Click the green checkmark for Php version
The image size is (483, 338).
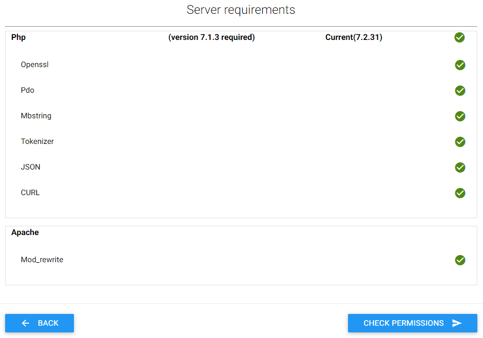coord(459,37)
